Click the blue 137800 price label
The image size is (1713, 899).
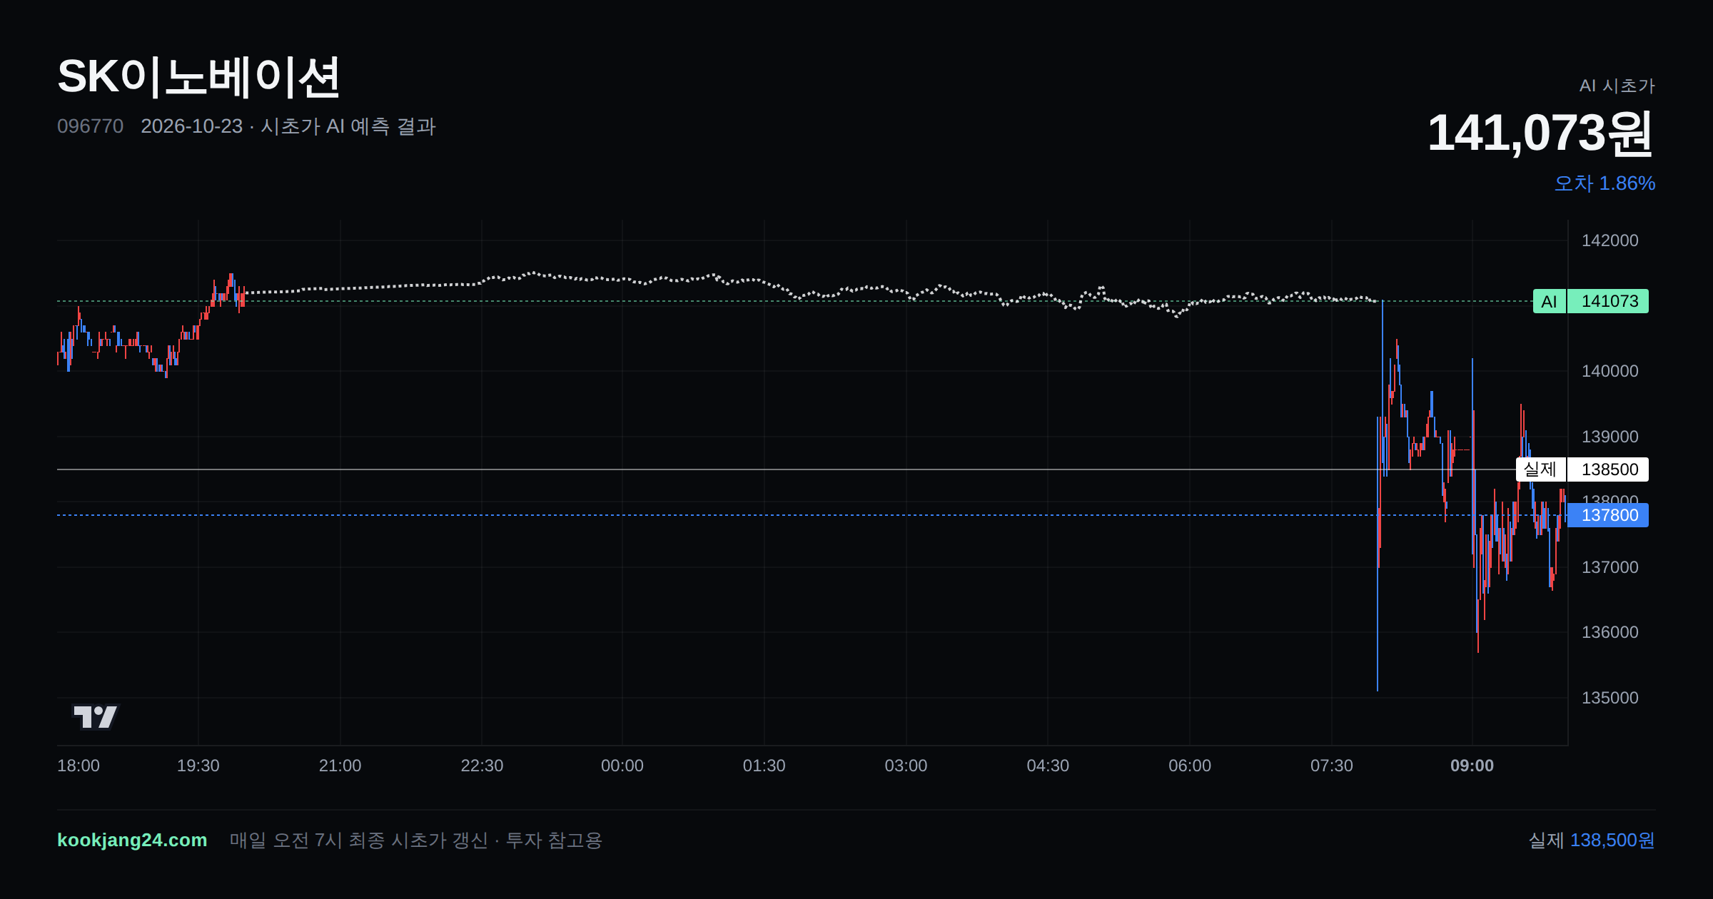1608,515
